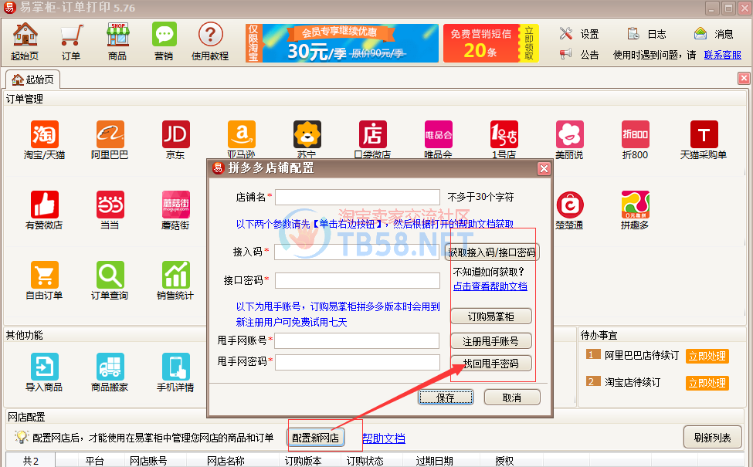Open the 起始页 home toolbar icon

[25, 42]
